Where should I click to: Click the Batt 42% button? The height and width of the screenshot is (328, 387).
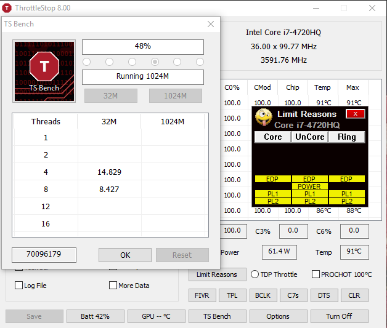[x=96, y=316]
